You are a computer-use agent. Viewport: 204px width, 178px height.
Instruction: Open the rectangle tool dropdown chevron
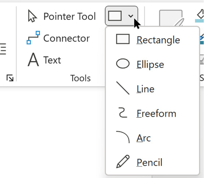[x=130, y=16]
